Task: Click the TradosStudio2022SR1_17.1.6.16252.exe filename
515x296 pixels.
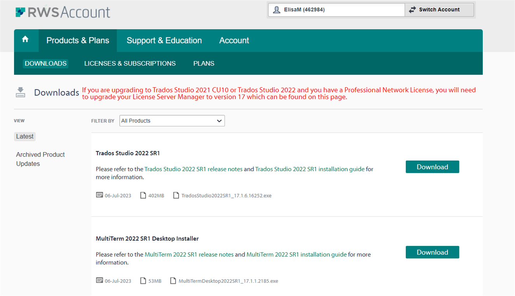Action: (226, 196)
